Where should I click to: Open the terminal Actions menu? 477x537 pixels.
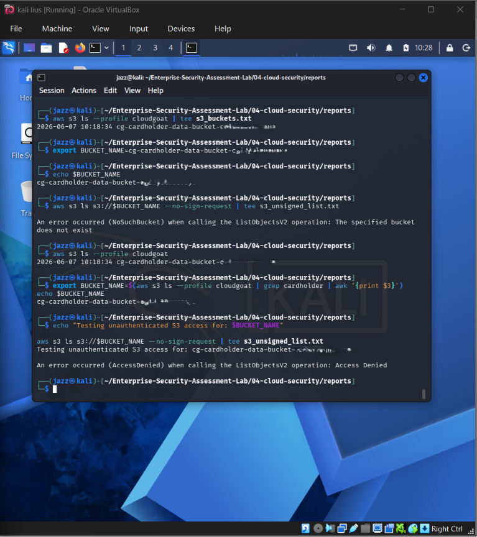point(84,90)
